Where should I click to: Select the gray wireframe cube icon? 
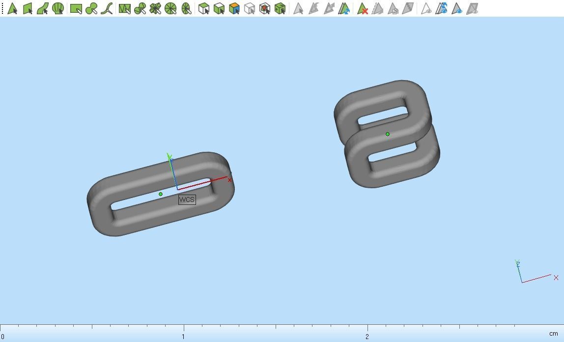pyautogui.click(x=249, y=8)
